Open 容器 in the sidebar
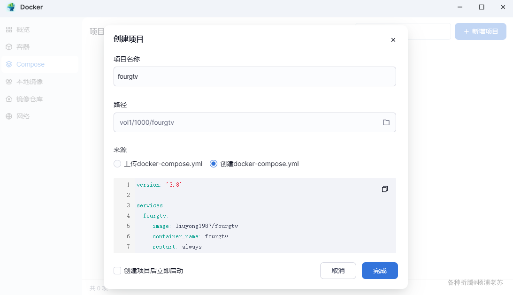The width and height of the screenshot is (513, 295). pos(39,47)
